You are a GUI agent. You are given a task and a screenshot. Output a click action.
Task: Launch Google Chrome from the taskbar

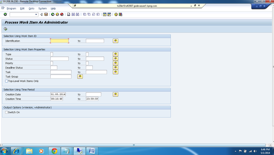point(54,151)
